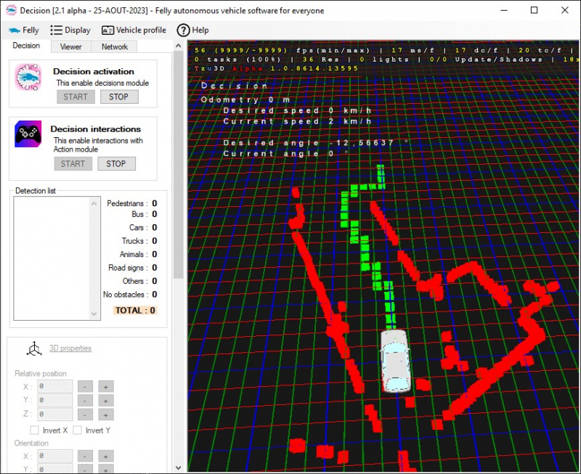
Task: Toggle the Invert X checkbox
Action: coord(34,430)
